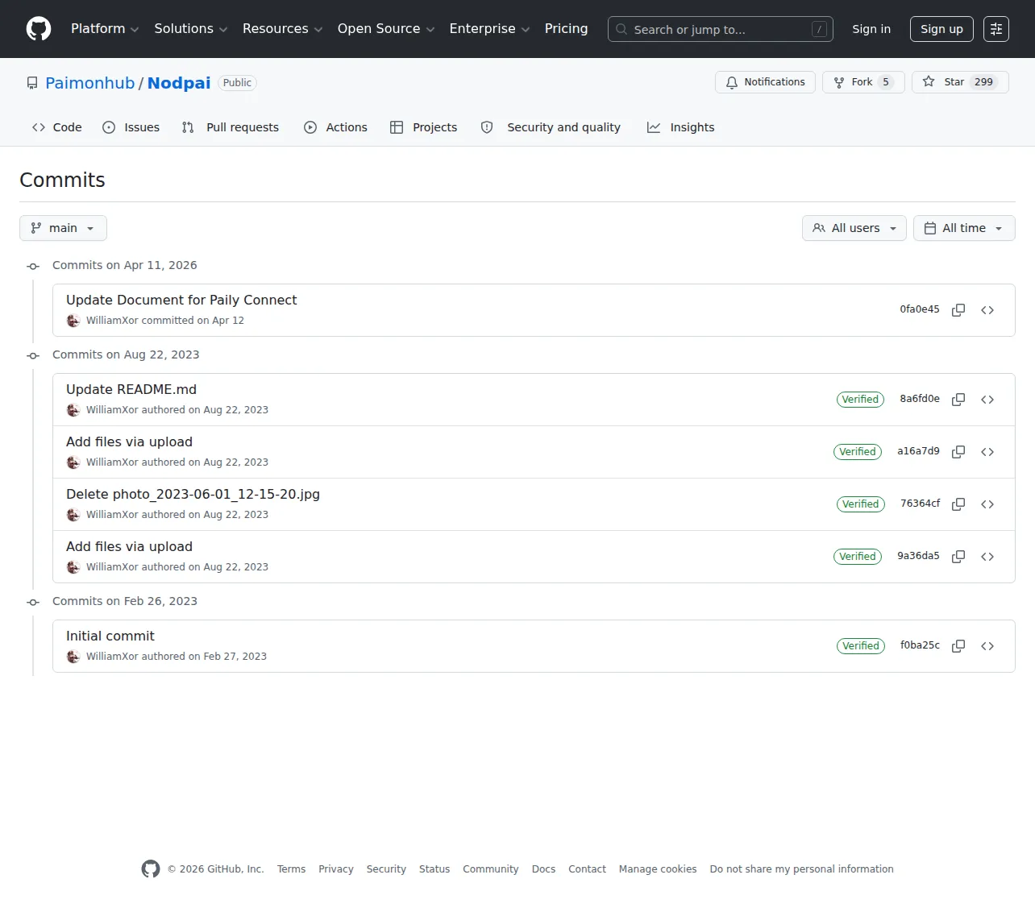Open the GitHub homepage logo
The image size is (1035, 912).
tap(39, 29)
